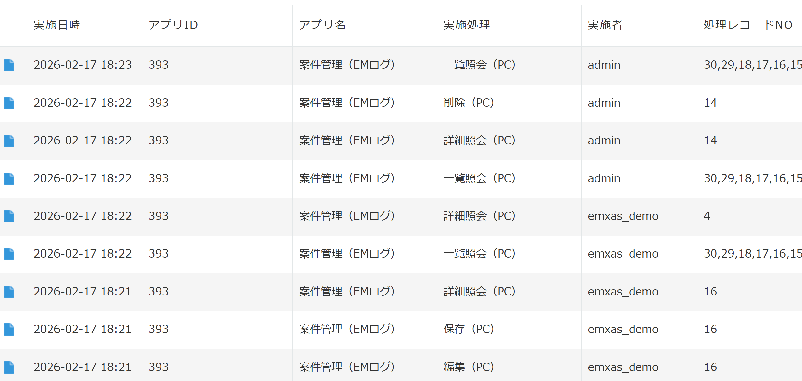802x381 pixels.
Task: Open the record icon for the 18:23 log row
Action: click(9, 65)
